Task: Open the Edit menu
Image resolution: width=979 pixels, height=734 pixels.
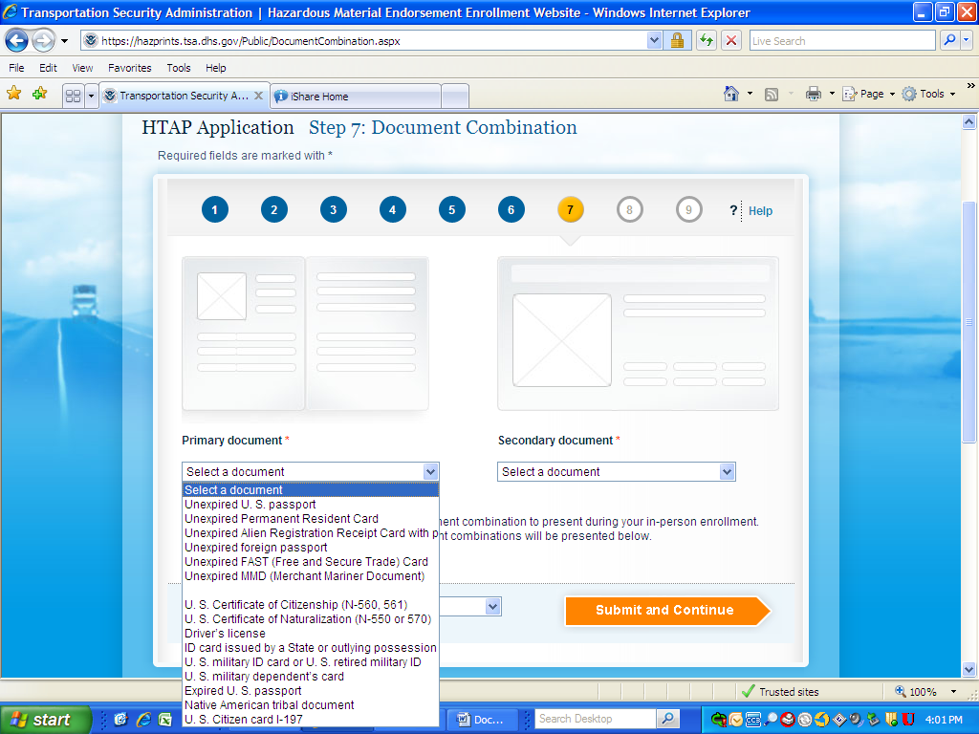Action: [x=48, y=68]
